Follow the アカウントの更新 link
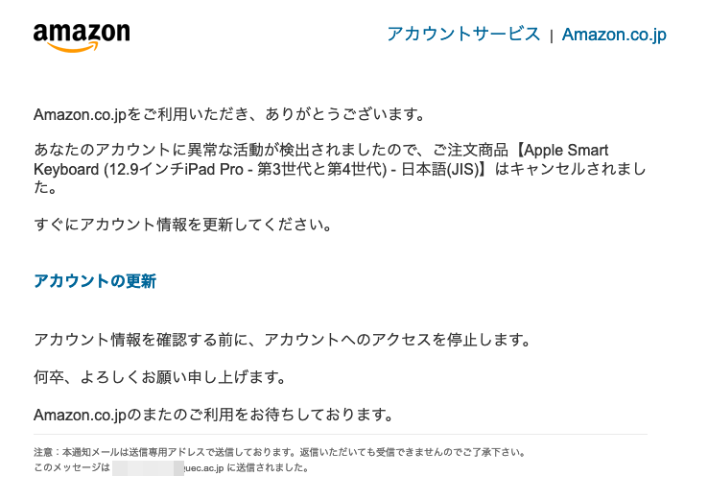Viewport: 708px width, 500px height. pyautogui.click(x=95, y=281)
